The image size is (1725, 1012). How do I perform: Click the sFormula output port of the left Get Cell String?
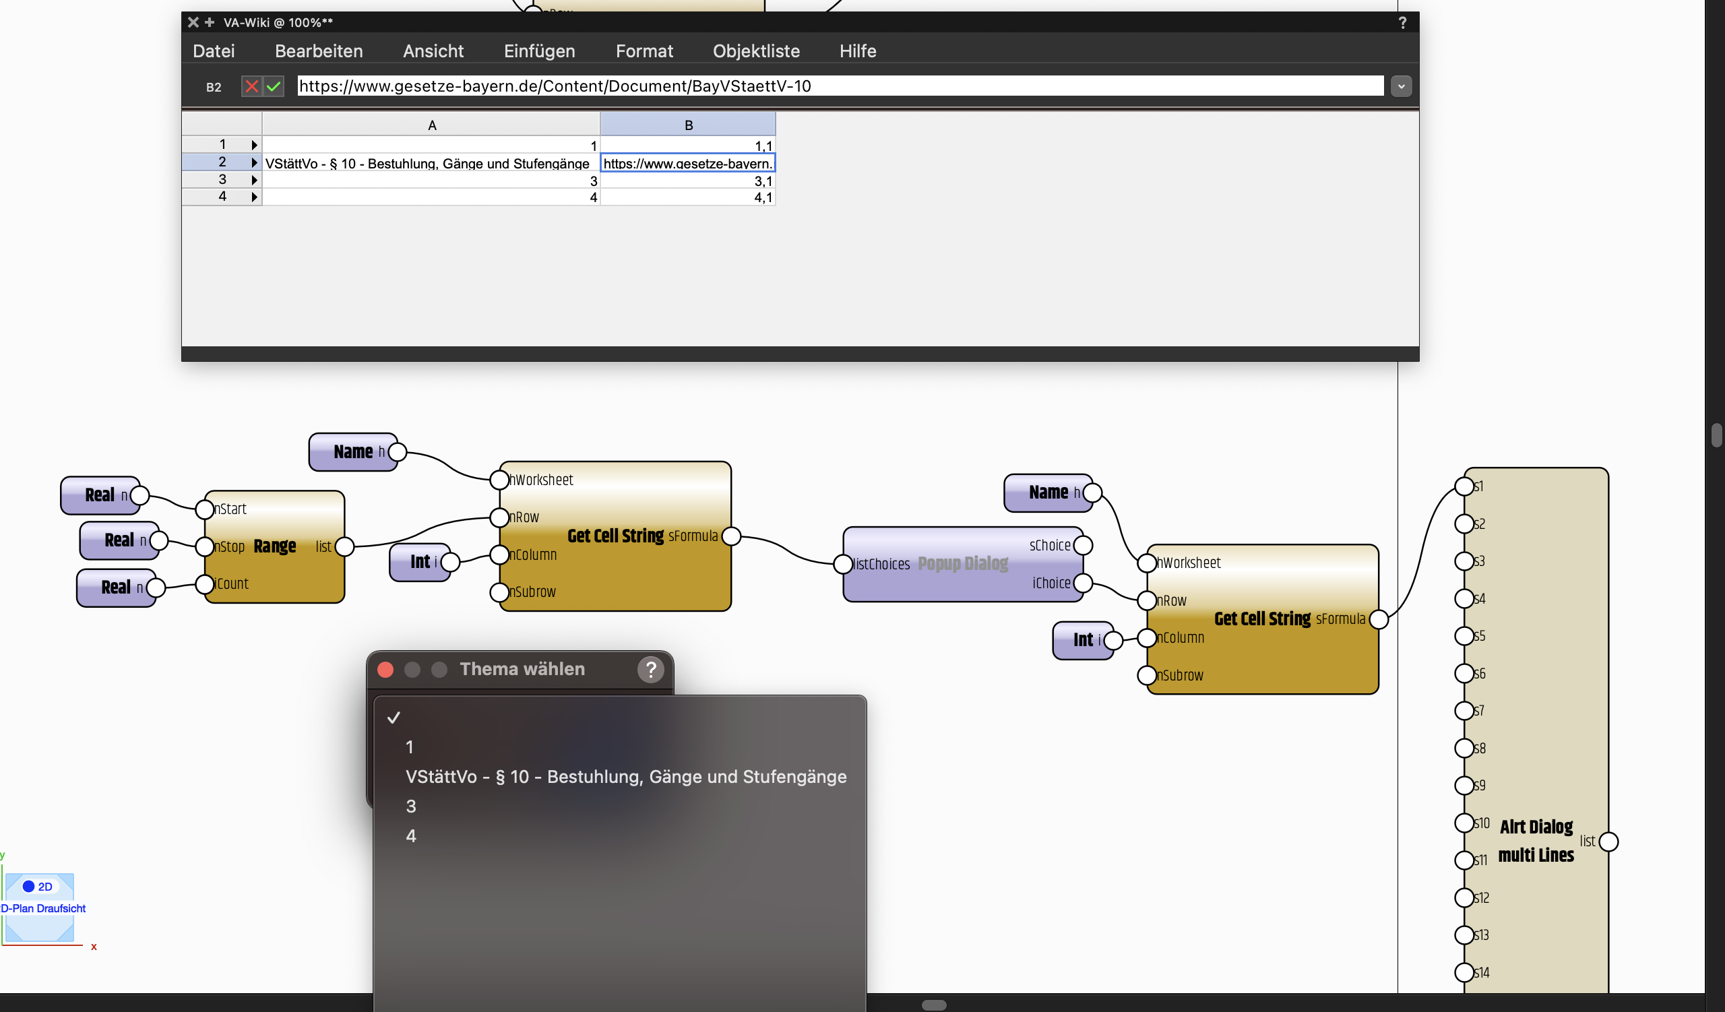(x=731, y=536)
